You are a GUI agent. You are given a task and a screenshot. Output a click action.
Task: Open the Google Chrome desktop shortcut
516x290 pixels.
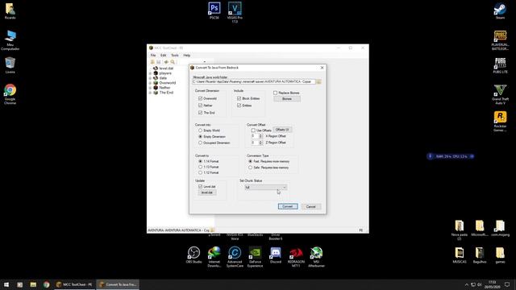(x=10, y=94)
